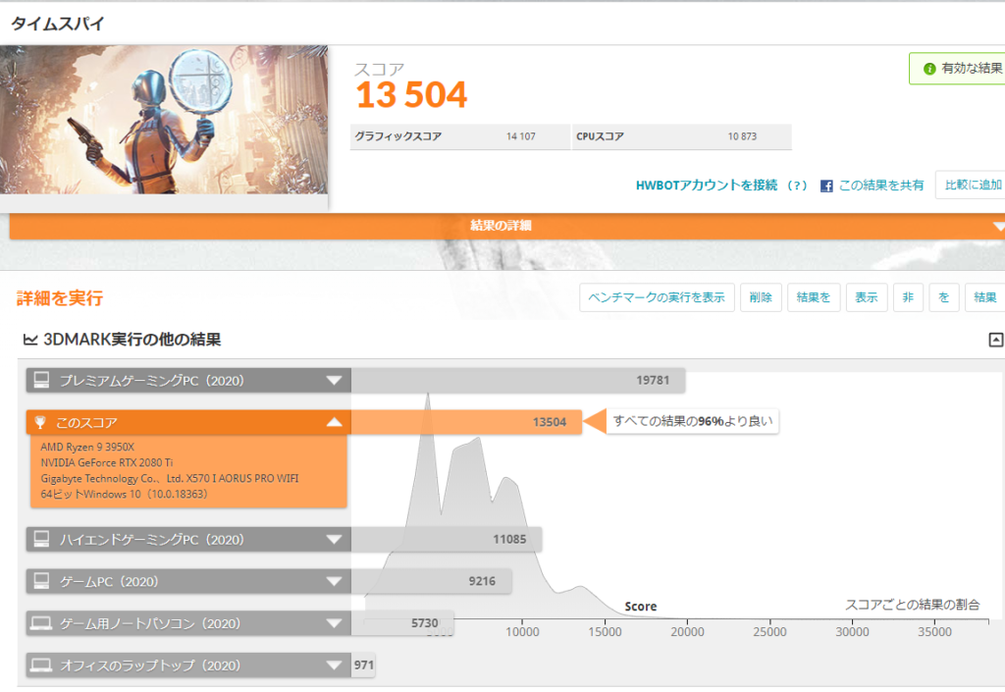Click the (?) help link after HWBOT
The width and height of the screenshot is (1005, 692).
tap(797, 186)
